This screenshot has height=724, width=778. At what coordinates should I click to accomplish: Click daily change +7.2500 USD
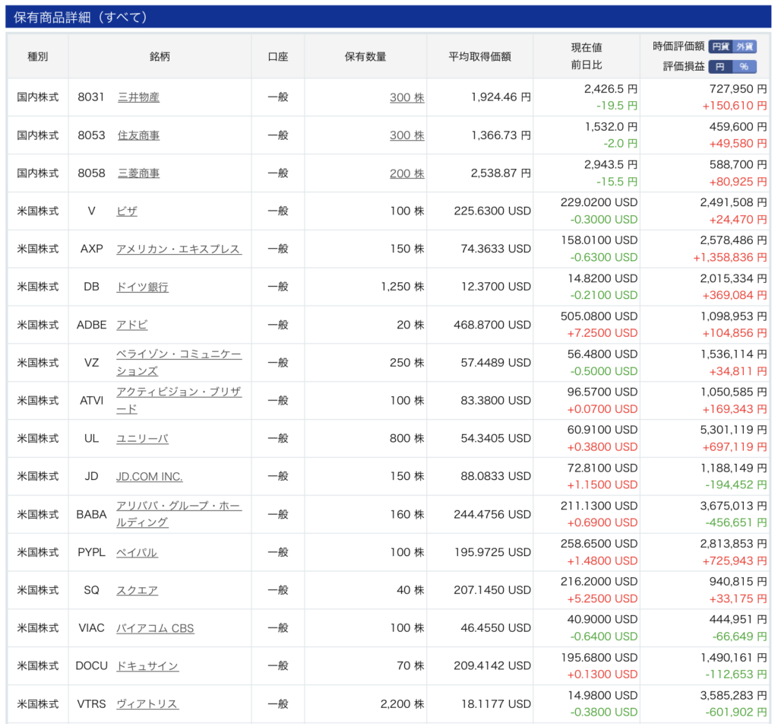point(602,333)
